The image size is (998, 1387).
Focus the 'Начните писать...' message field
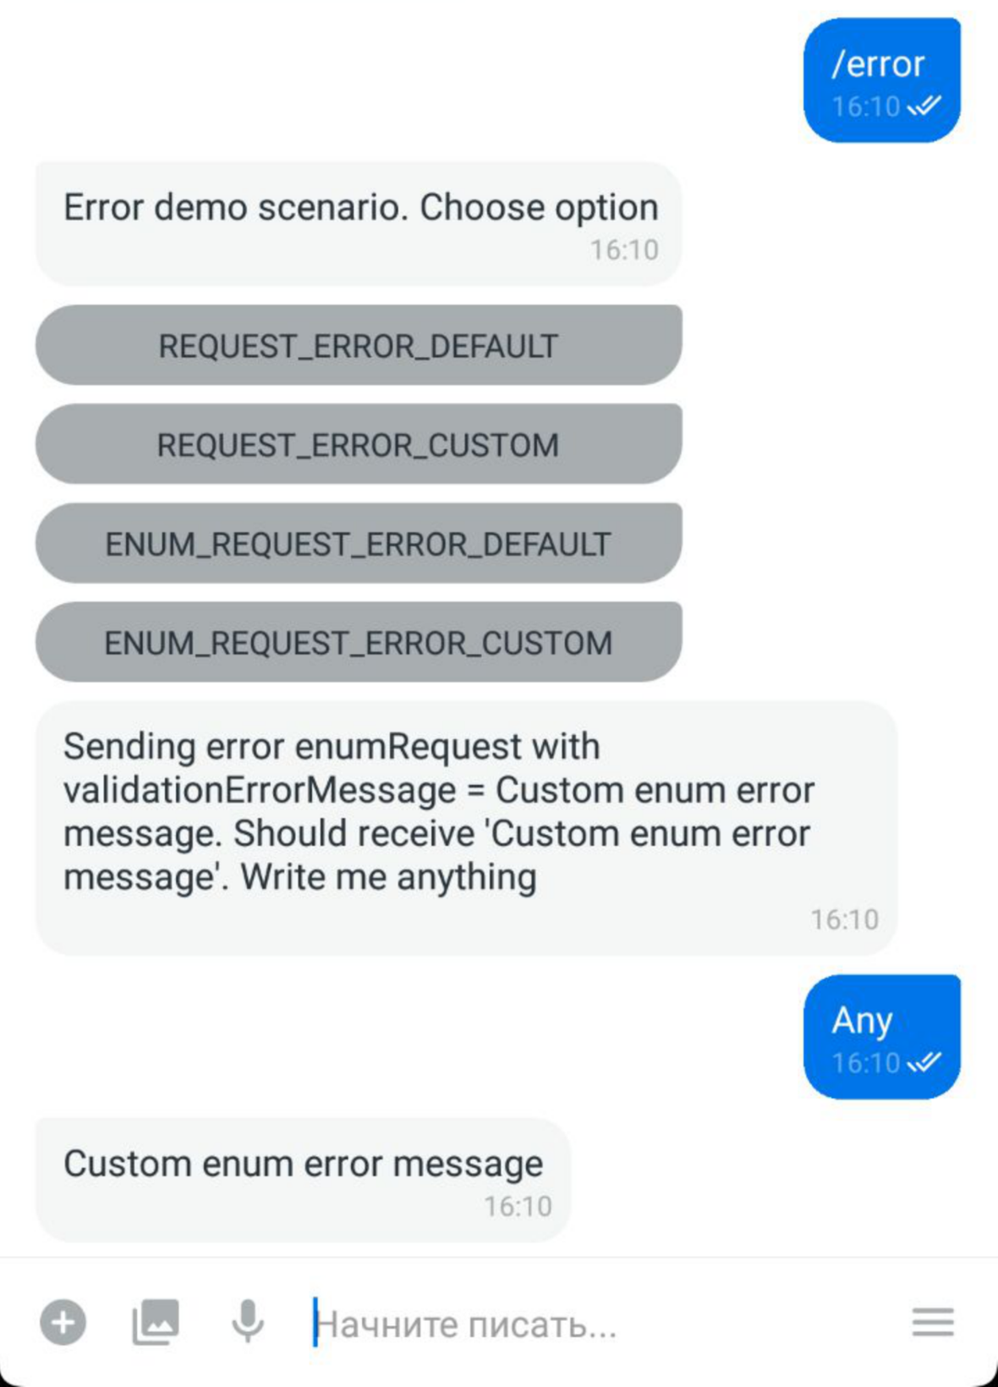coord(592,1324)
